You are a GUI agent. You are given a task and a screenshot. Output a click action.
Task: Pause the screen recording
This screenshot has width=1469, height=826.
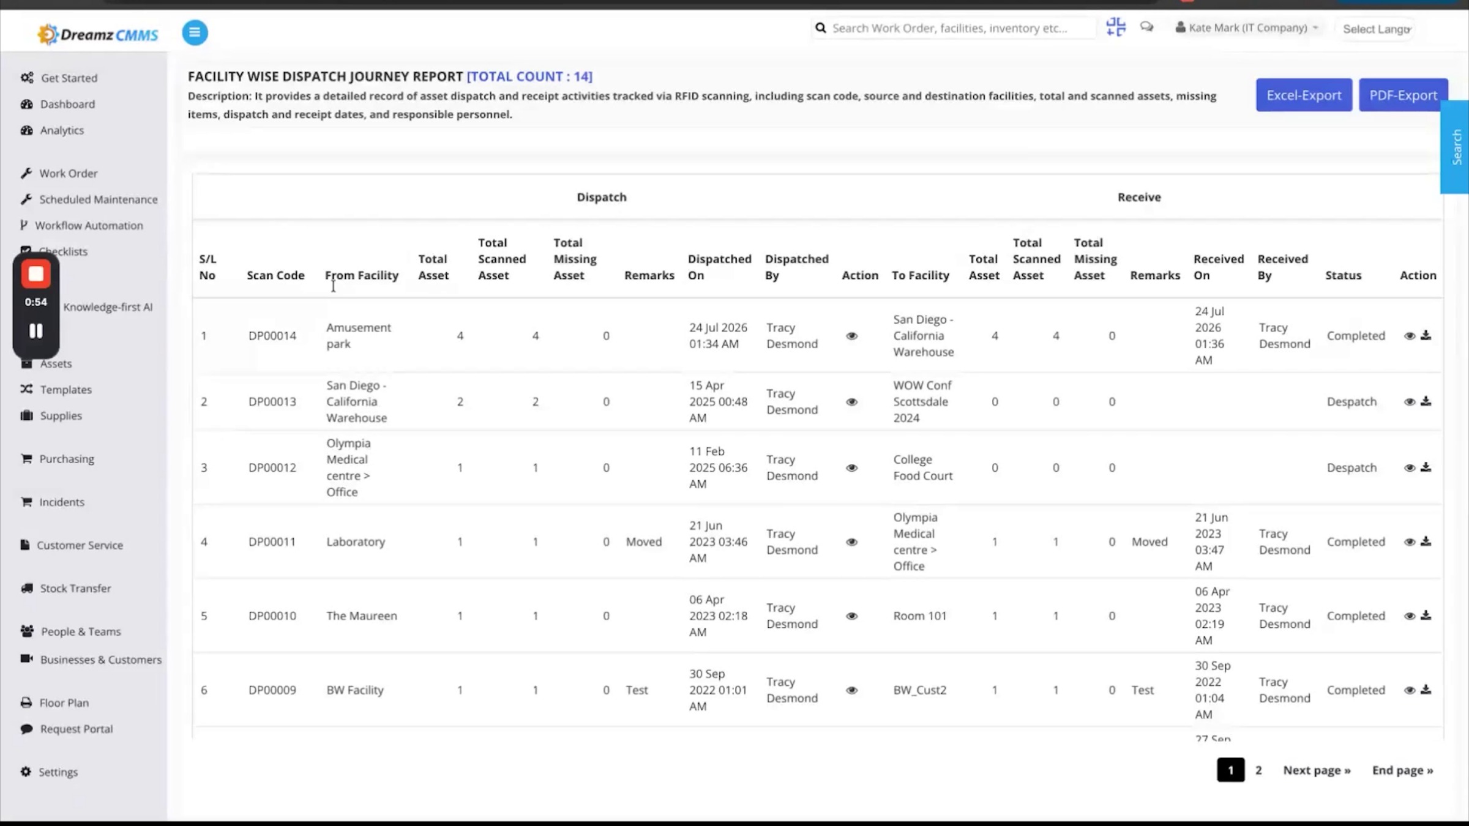click(36, 331)
